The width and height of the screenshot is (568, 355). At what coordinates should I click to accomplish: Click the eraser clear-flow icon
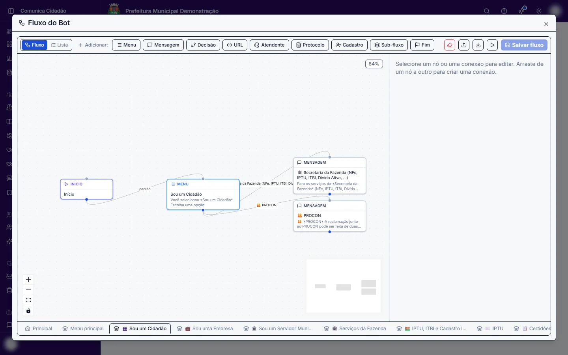click(450, 45)
